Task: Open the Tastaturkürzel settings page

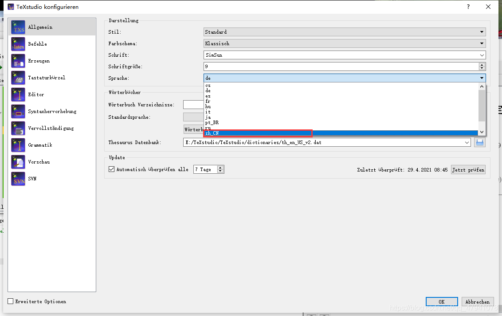Action: click(x=52, y=78)
